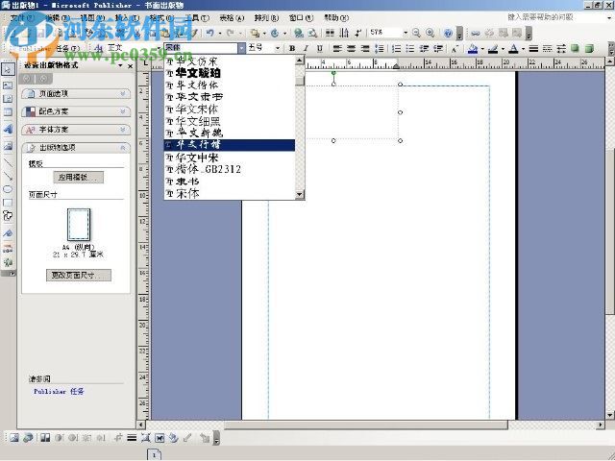Screen dimensions: 615x461
Task: Toggle Align Right
Action: [365, 49]
